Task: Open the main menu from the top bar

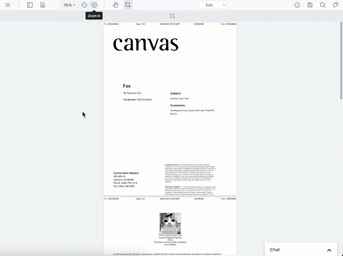Action: [8, 5]
